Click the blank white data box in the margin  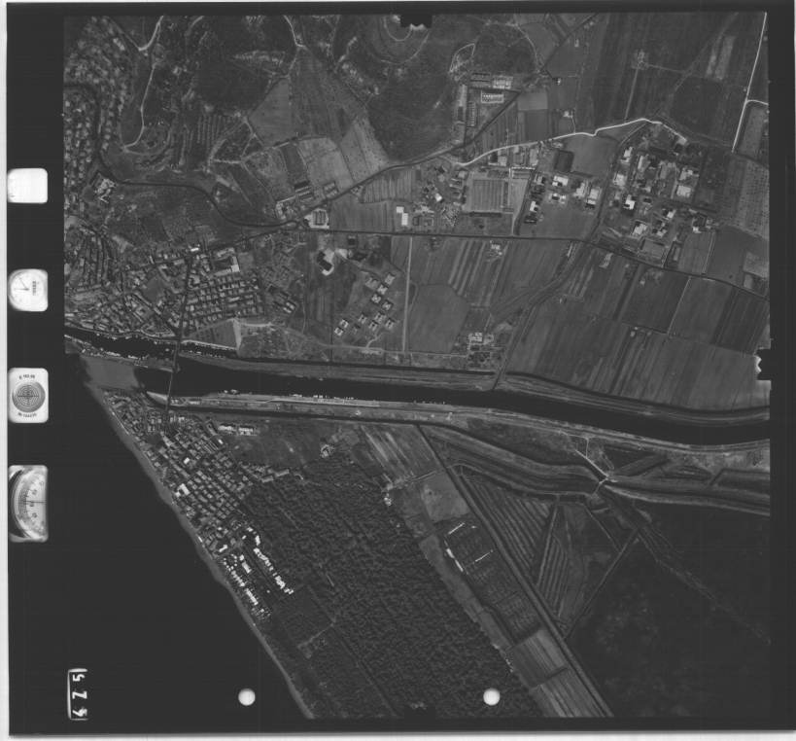[28, 186]
